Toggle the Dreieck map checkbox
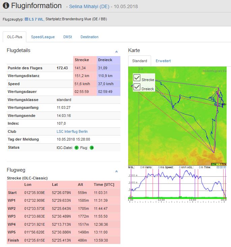Image resolution: width=231 pixels, height=247 pixels. (x=137, y=87)
